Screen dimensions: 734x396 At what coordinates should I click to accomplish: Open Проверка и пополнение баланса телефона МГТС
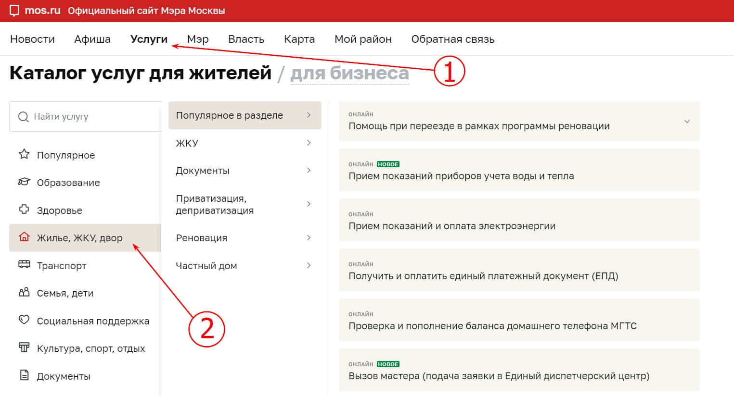pyautogui.click(x=519, y=320)
